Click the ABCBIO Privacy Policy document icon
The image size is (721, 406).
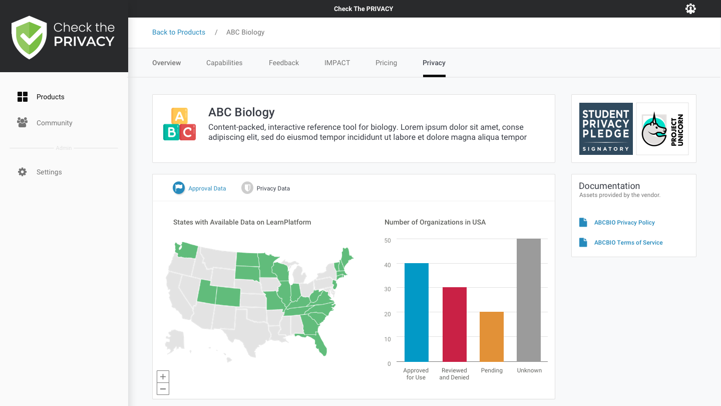(583, 223)
